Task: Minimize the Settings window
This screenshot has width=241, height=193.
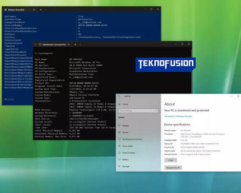Action: point(232,96)
